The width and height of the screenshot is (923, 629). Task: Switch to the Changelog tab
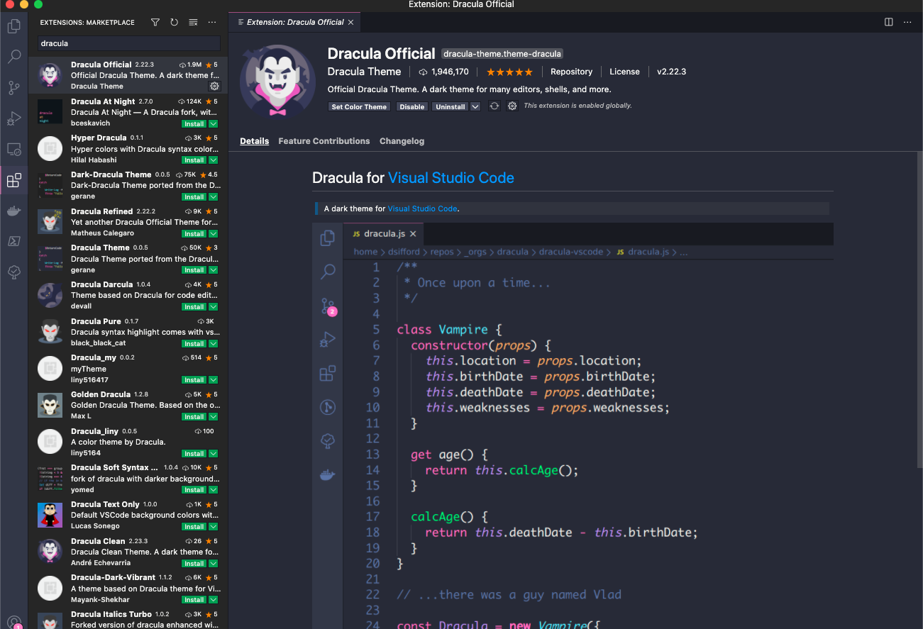[x=402, y=141]
